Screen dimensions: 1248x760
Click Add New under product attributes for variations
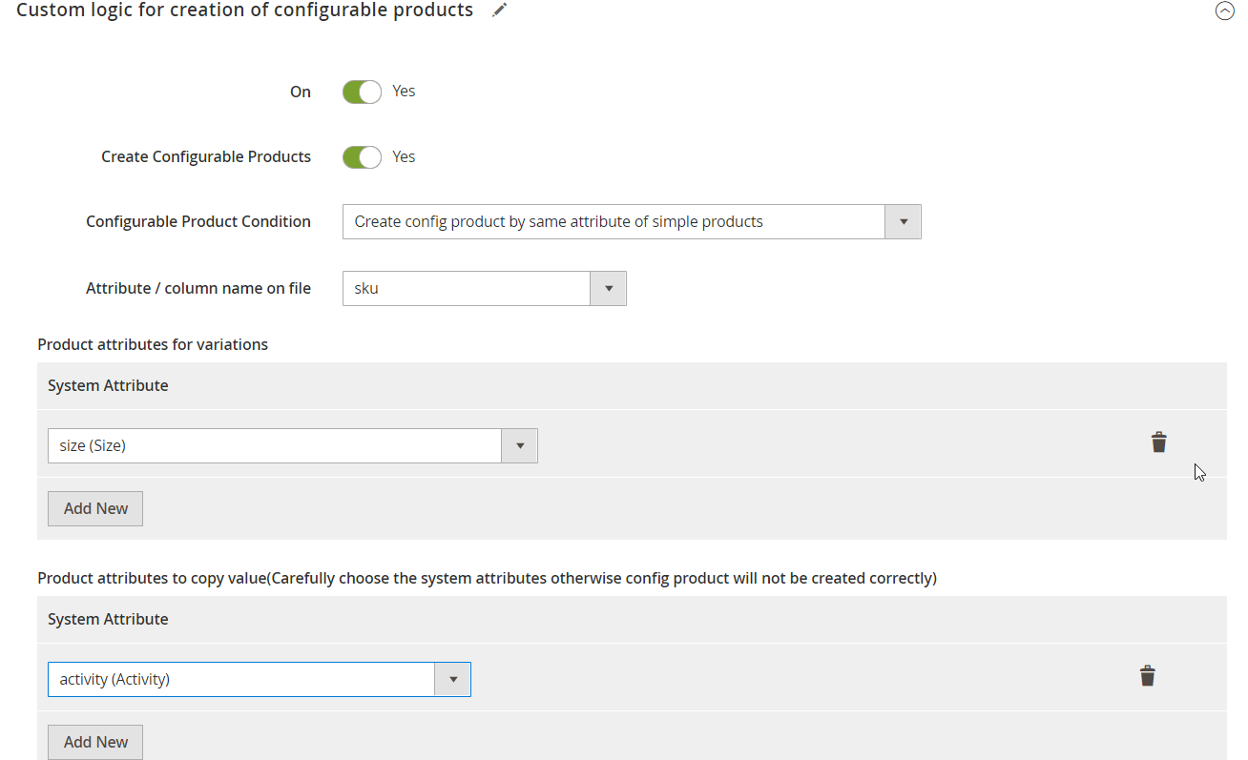pos(95,508)
